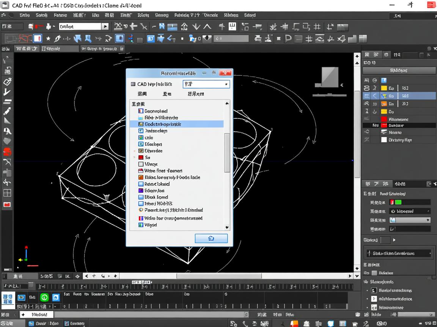This screenshot has width=437, height=327.
Task: Select the highlighted item in the dialog list
Action: [163, 124]
